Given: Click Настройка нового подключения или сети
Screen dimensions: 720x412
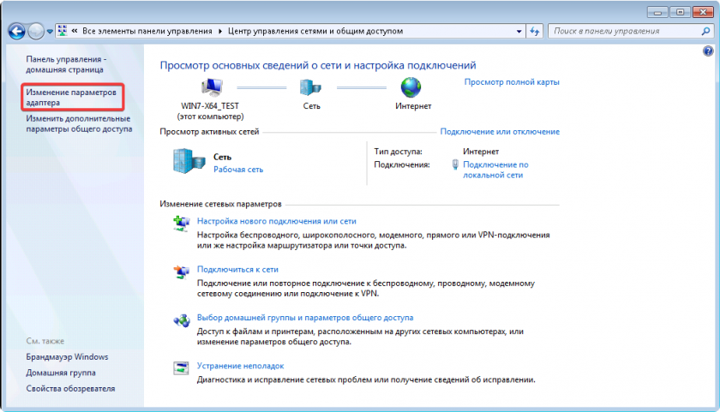Looking at the screenshot, I should click(x=276, y=221).
